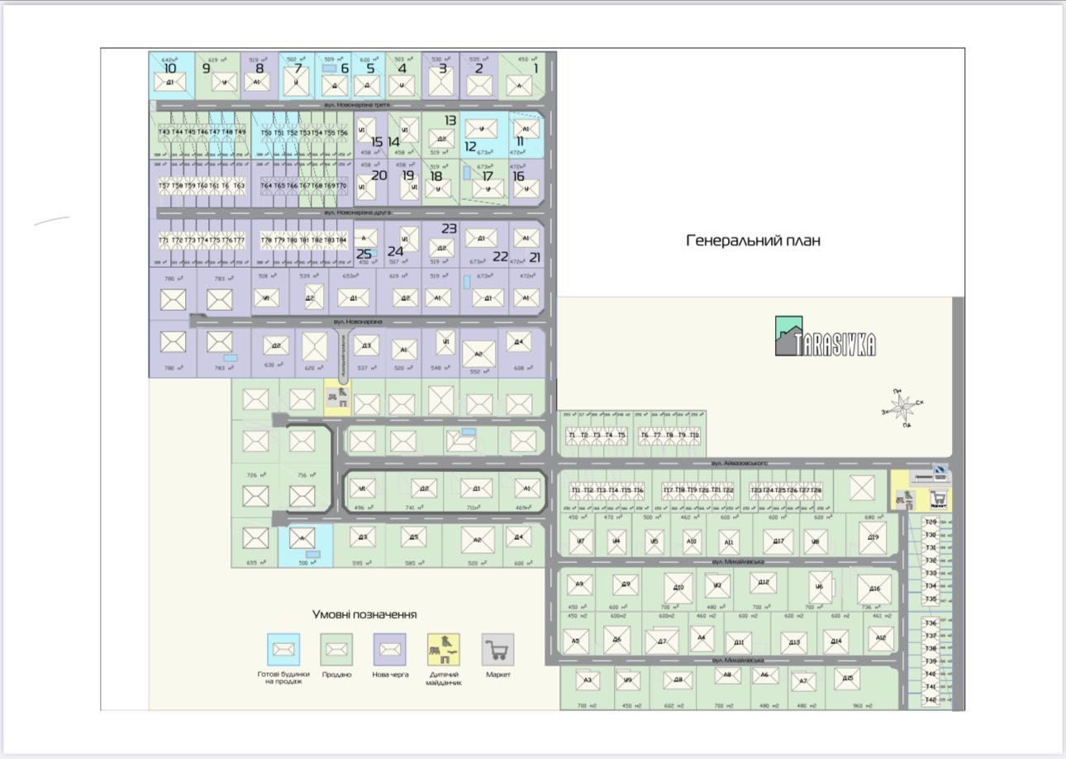Click townhouse label T29
The width and height of the screenshot is (1066, 759).
pyautogui.click(x=930, y=522)
